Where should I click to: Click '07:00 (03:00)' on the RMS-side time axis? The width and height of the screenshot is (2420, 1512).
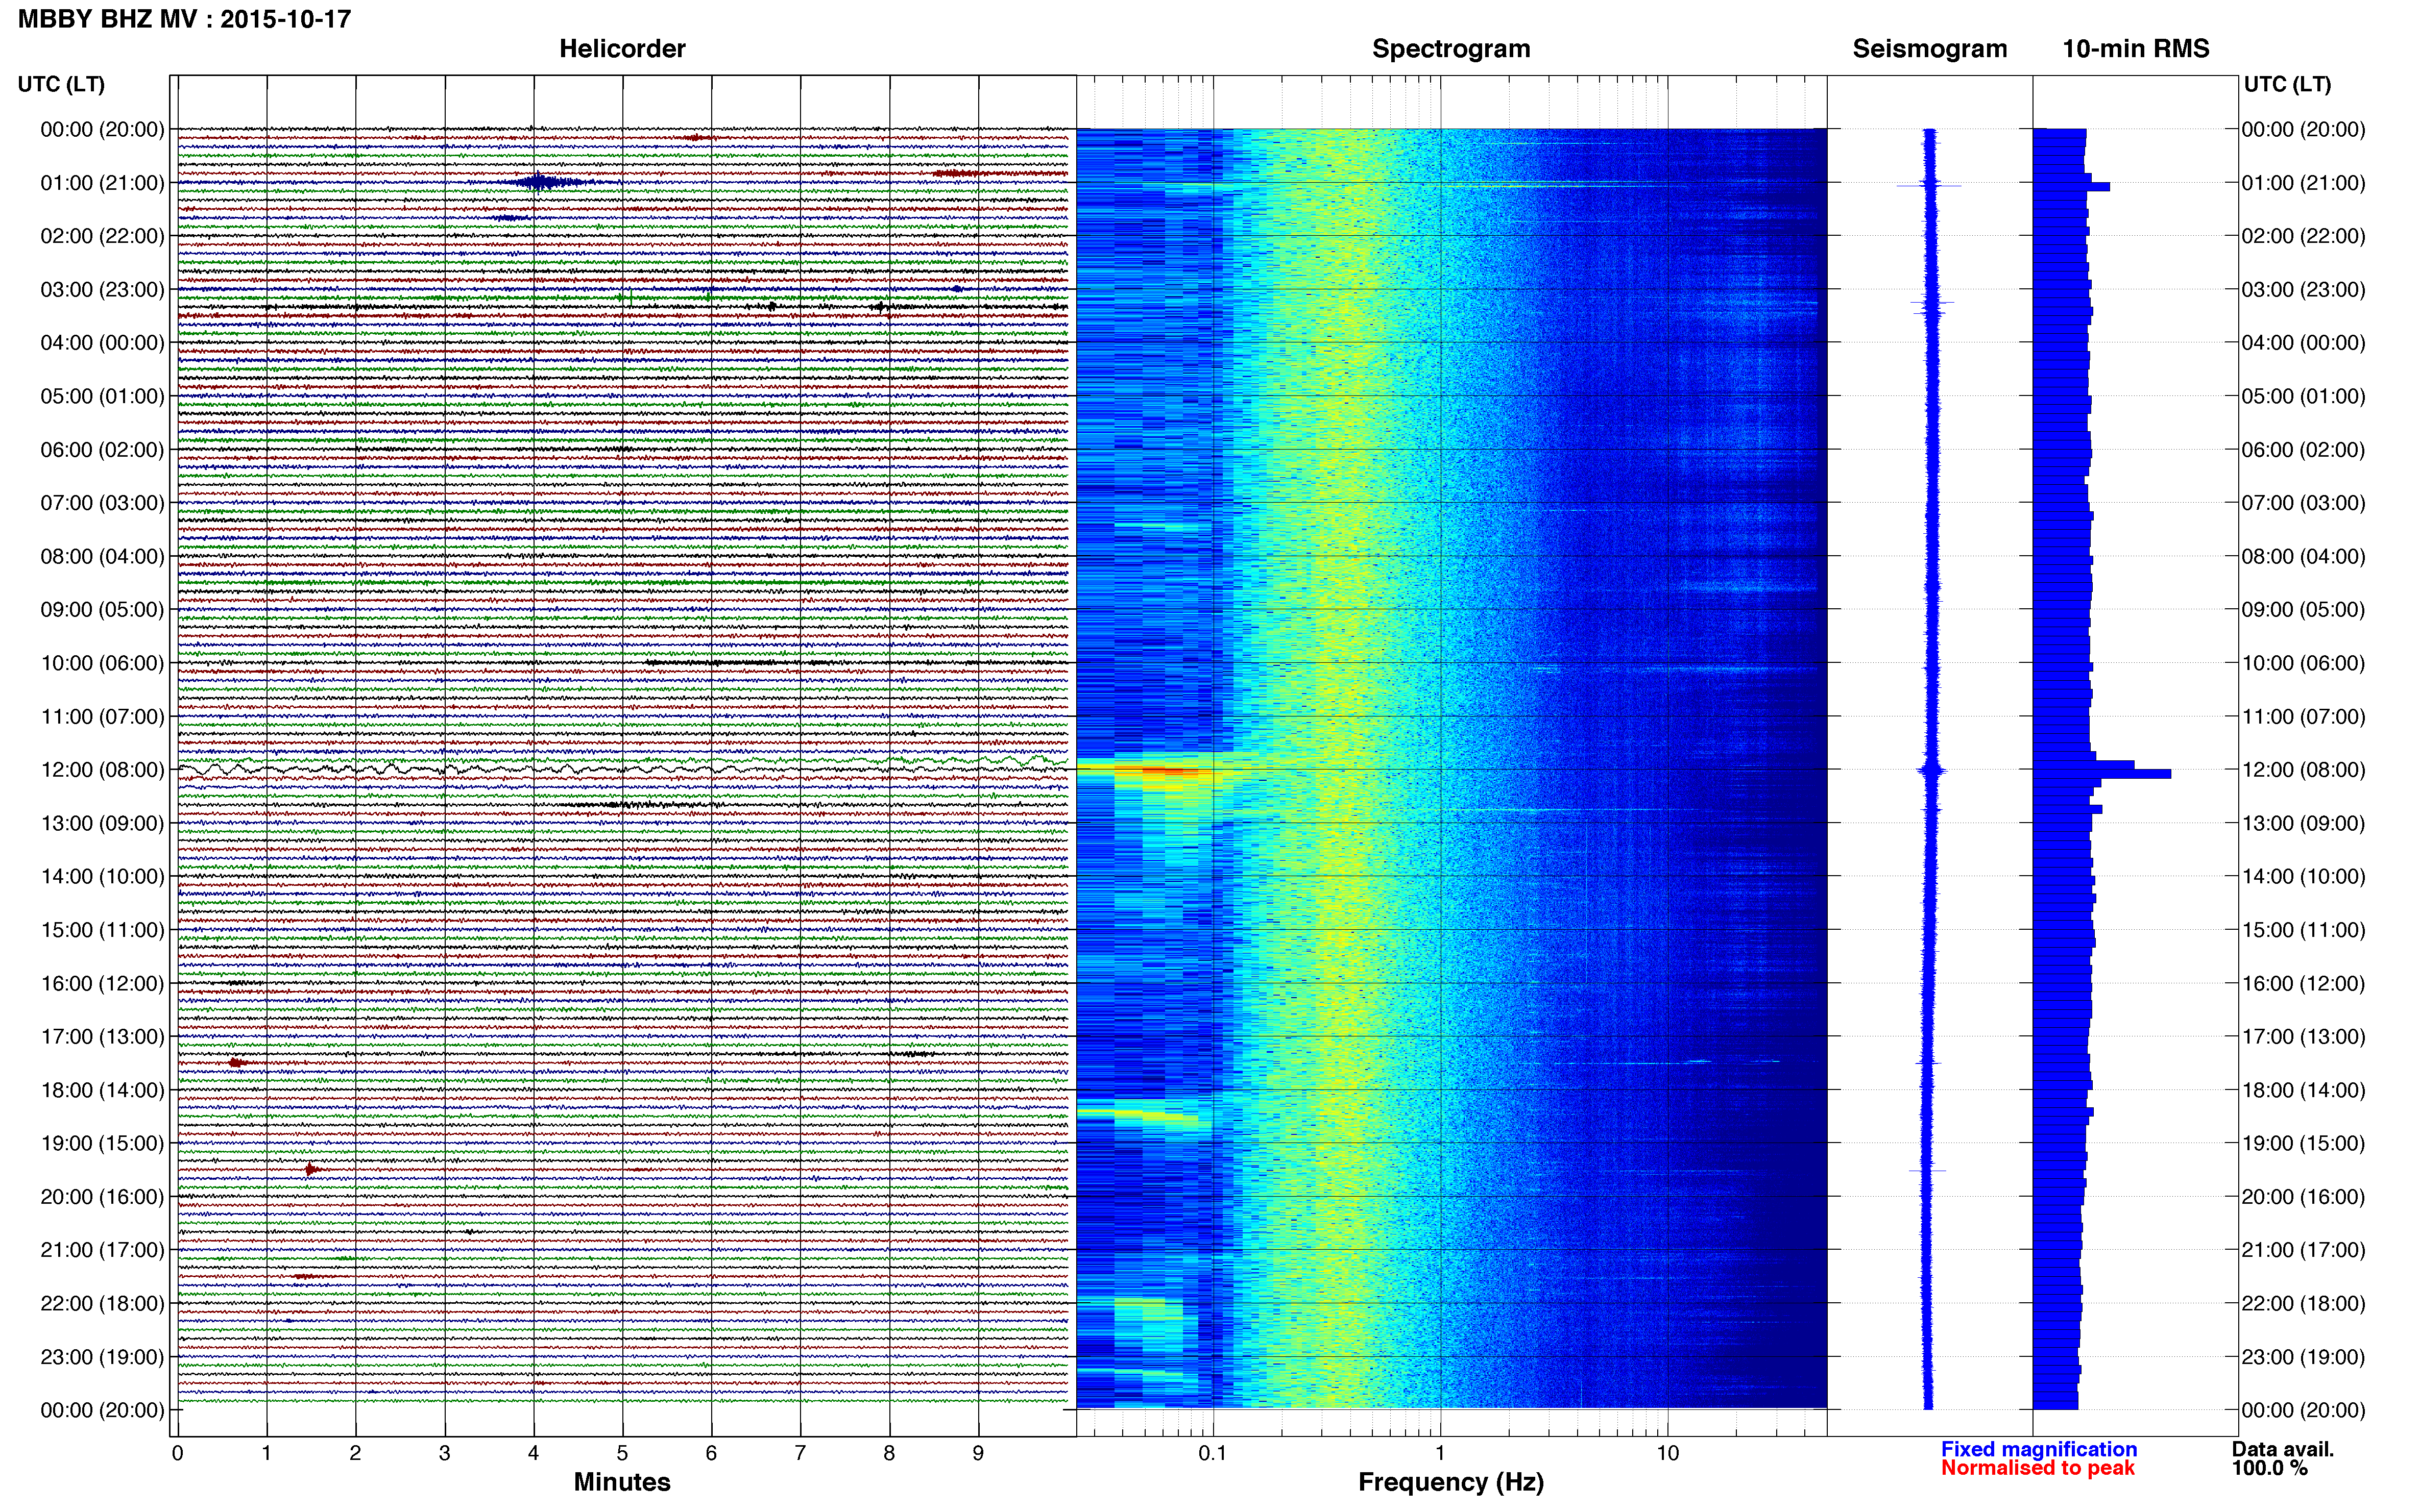2303,503
